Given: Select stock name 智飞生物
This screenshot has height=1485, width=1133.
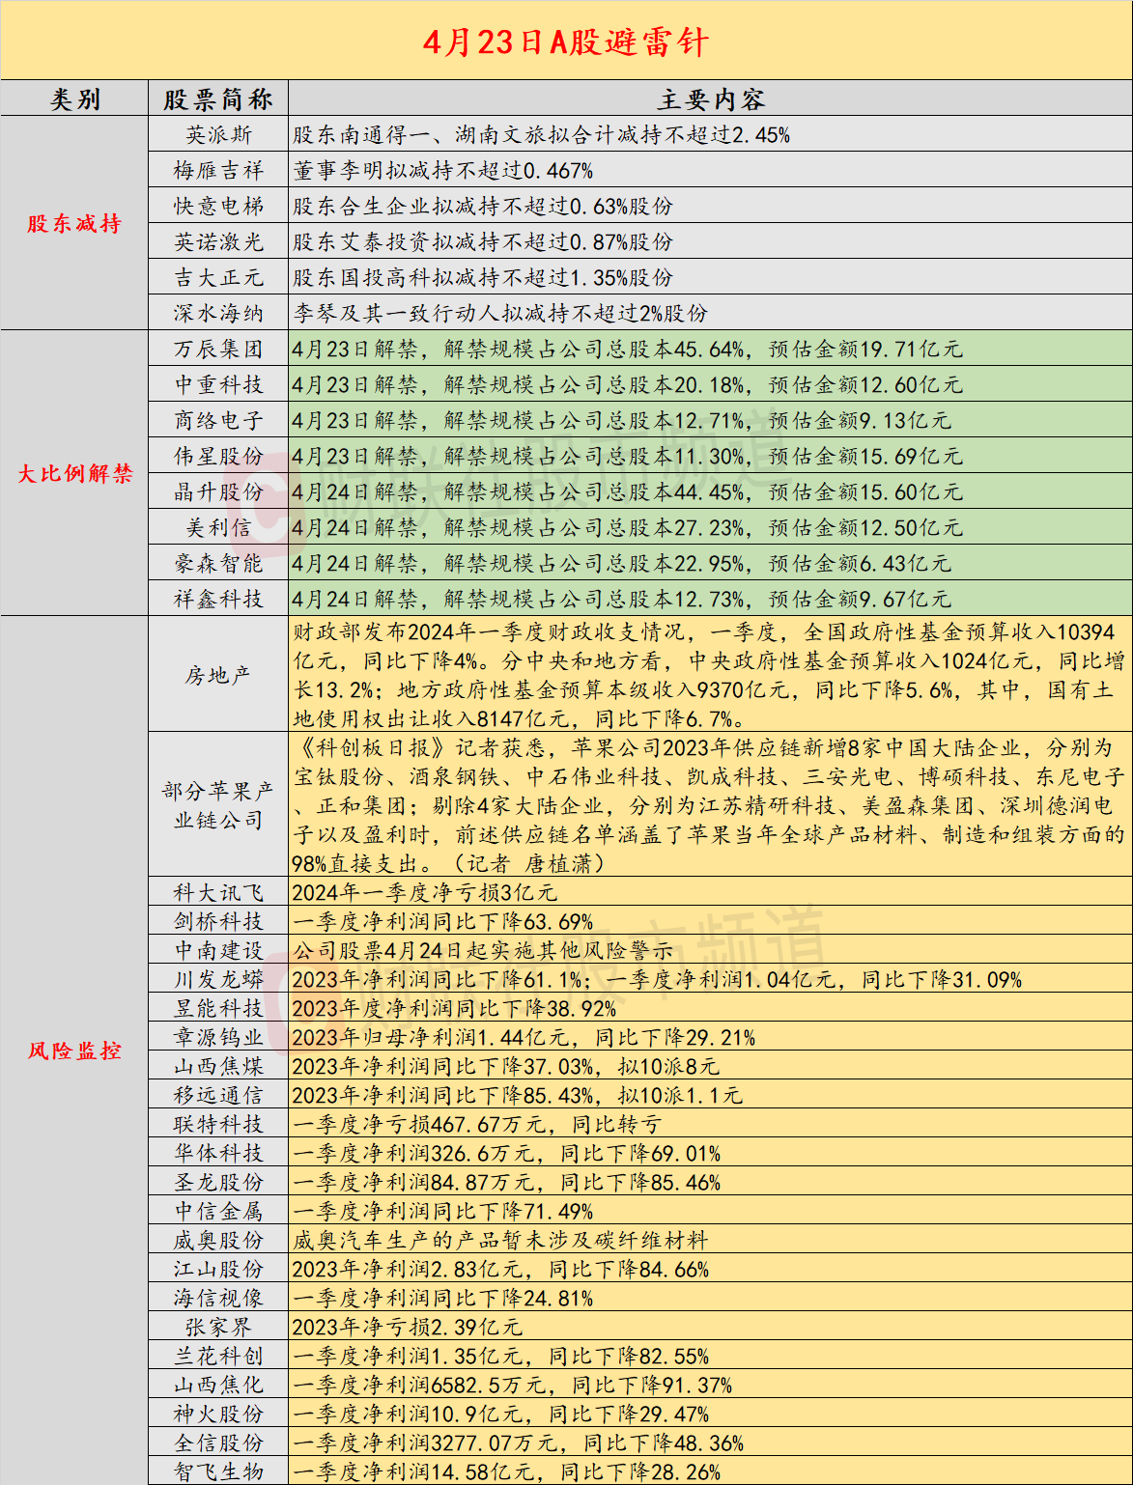Looking at the screenshot, I should coord(218,1471).
